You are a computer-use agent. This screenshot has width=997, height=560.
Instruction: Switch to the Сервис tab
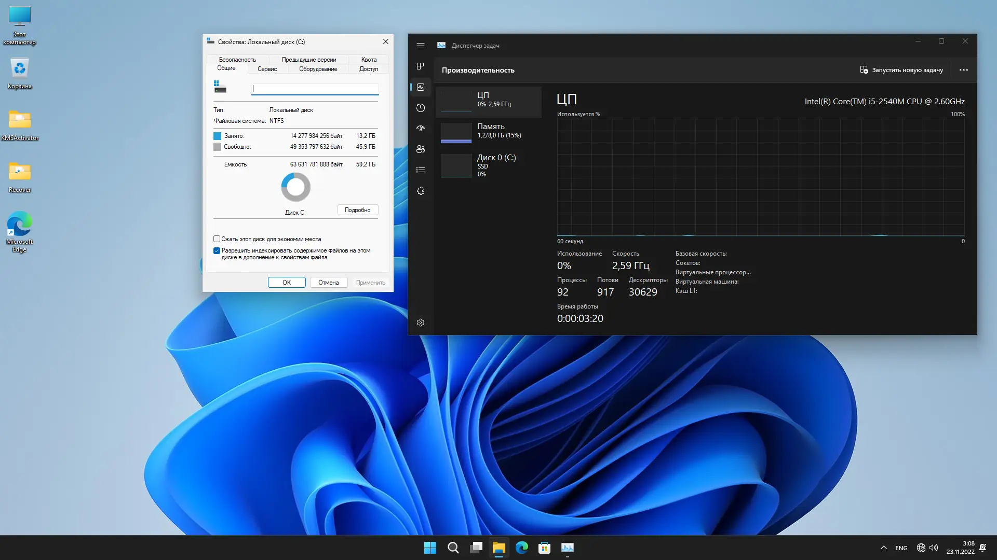coord(267,68)
